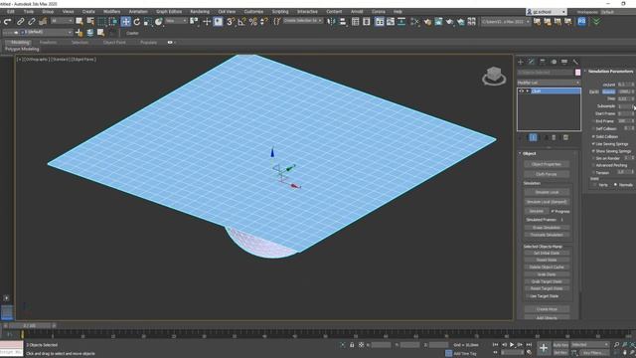Toggle Show Sewing Springs checkbox
The image size is (636, 358).
(593, 151)
